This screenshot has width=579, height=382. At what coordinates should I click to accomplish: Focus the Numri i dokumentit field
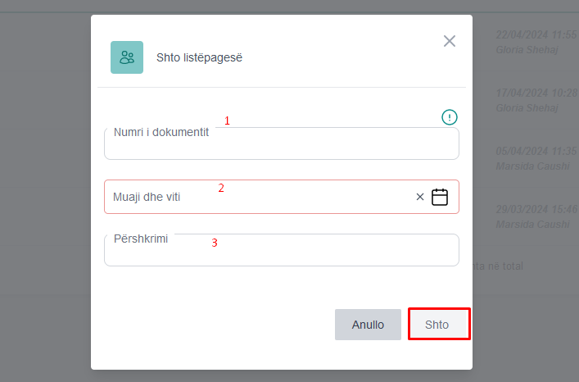281,145
